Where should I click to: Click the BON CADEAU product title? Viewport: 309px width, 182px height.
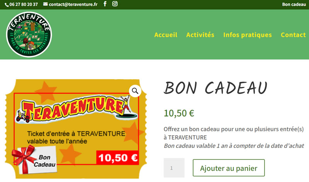216,88
